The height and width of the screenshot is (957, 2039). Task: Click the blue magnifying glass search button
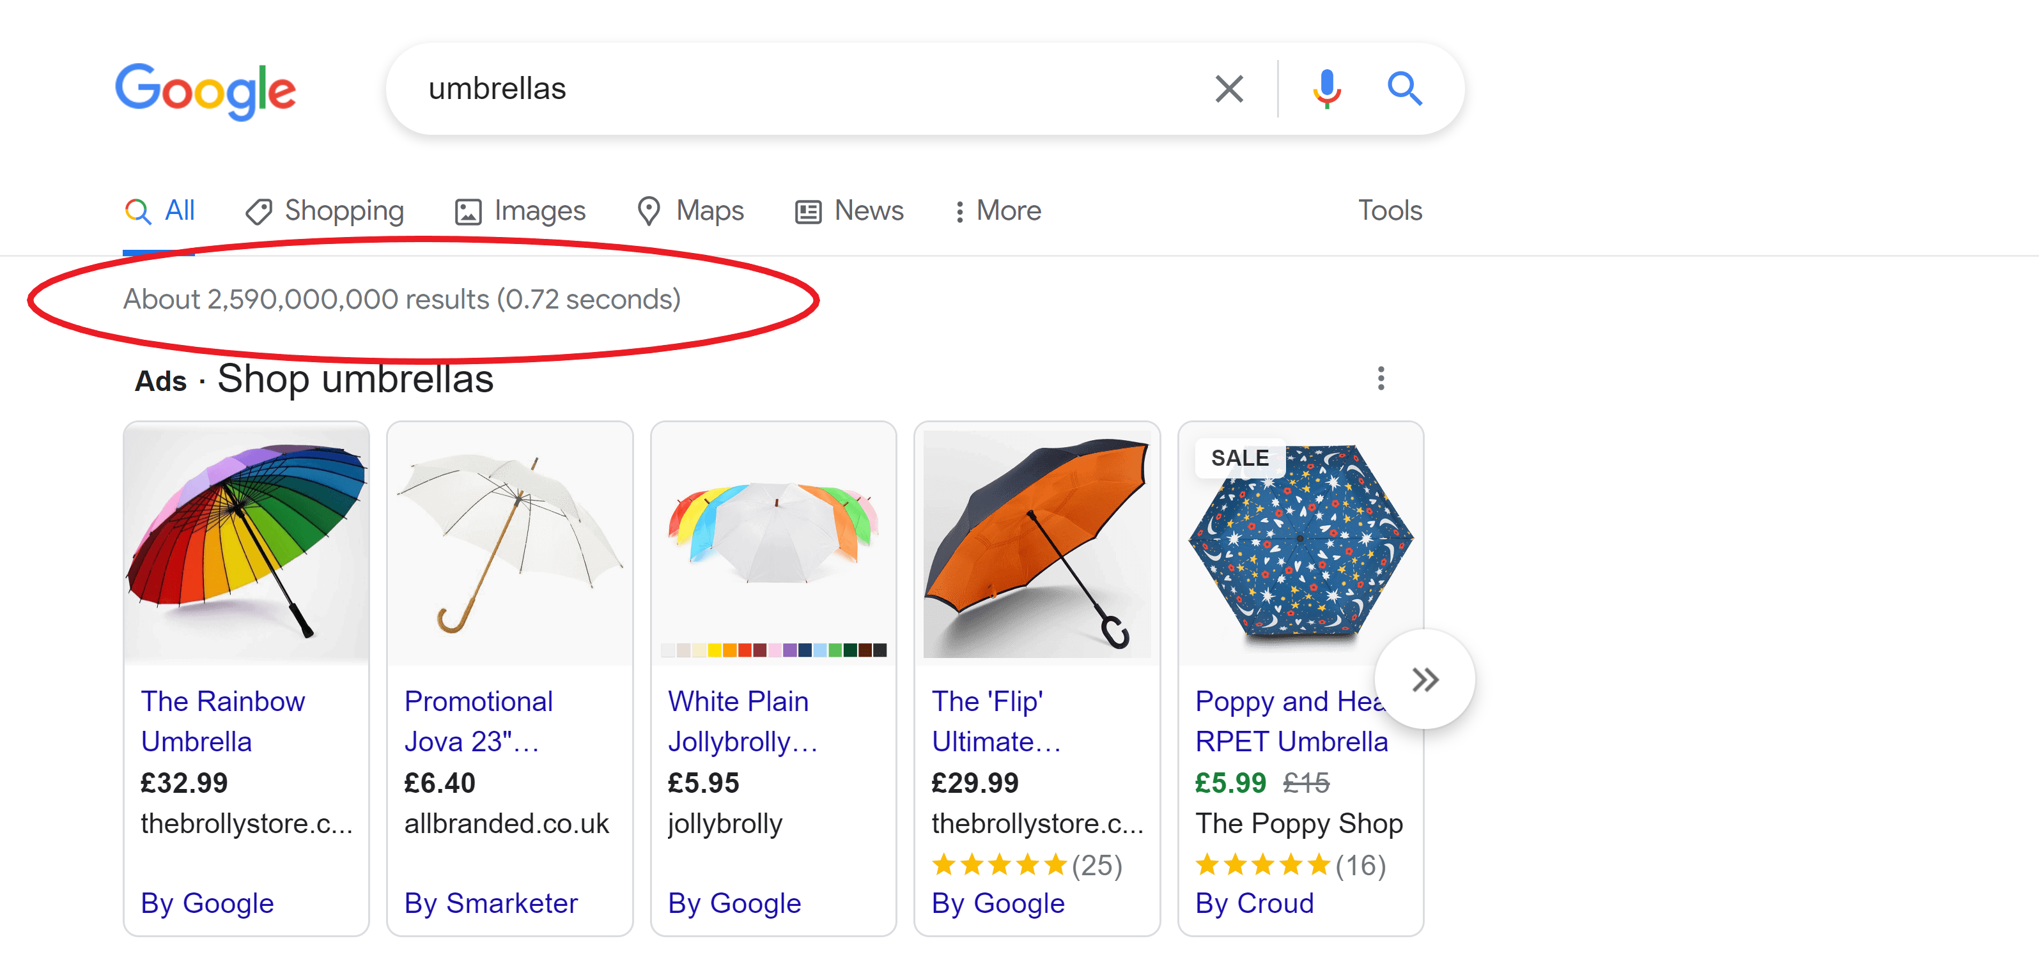pos(1404,89)
